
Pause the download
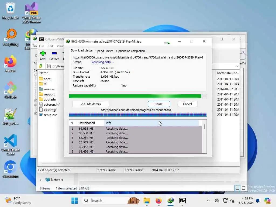[159, 104]
